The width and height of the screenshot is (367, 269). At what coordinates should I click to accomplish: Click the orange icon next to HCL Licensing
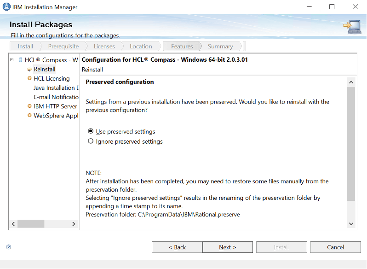click(29, 78)
